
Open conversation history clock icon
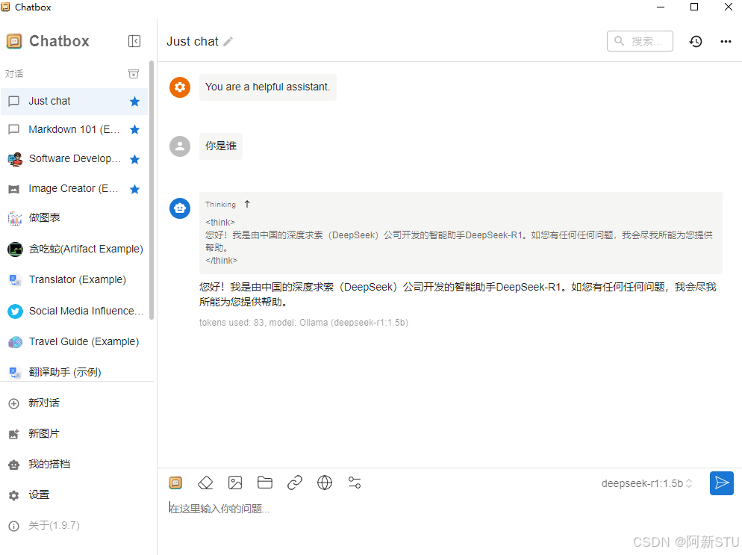click(696, 42)
